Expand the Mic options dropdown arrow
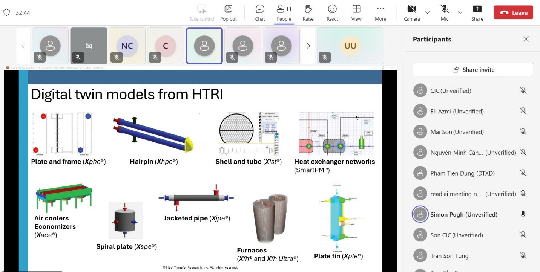This screenshot has width=540, height=272. [460, 12]
